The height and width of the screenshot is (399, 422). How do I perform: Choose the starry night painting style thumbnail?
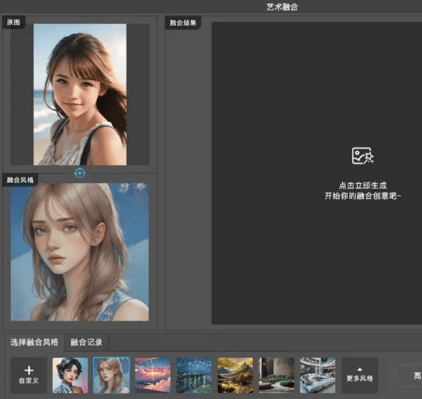pos(194,375)
